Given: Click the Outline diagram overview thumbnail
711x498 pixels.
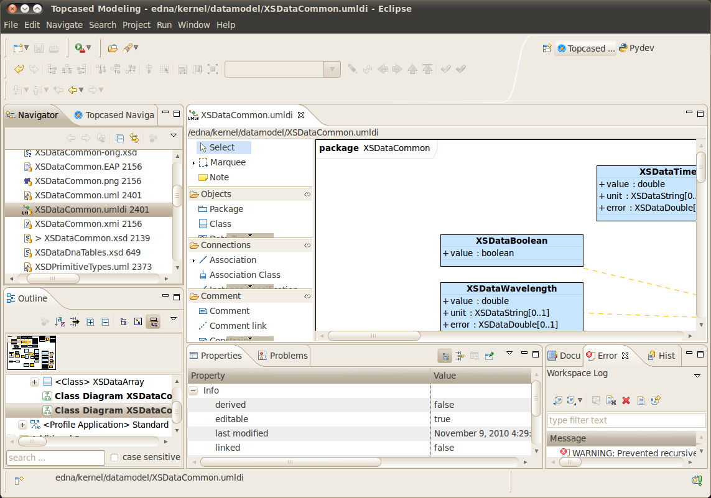Looking at the screenshot, I should [x=32, y=353].
